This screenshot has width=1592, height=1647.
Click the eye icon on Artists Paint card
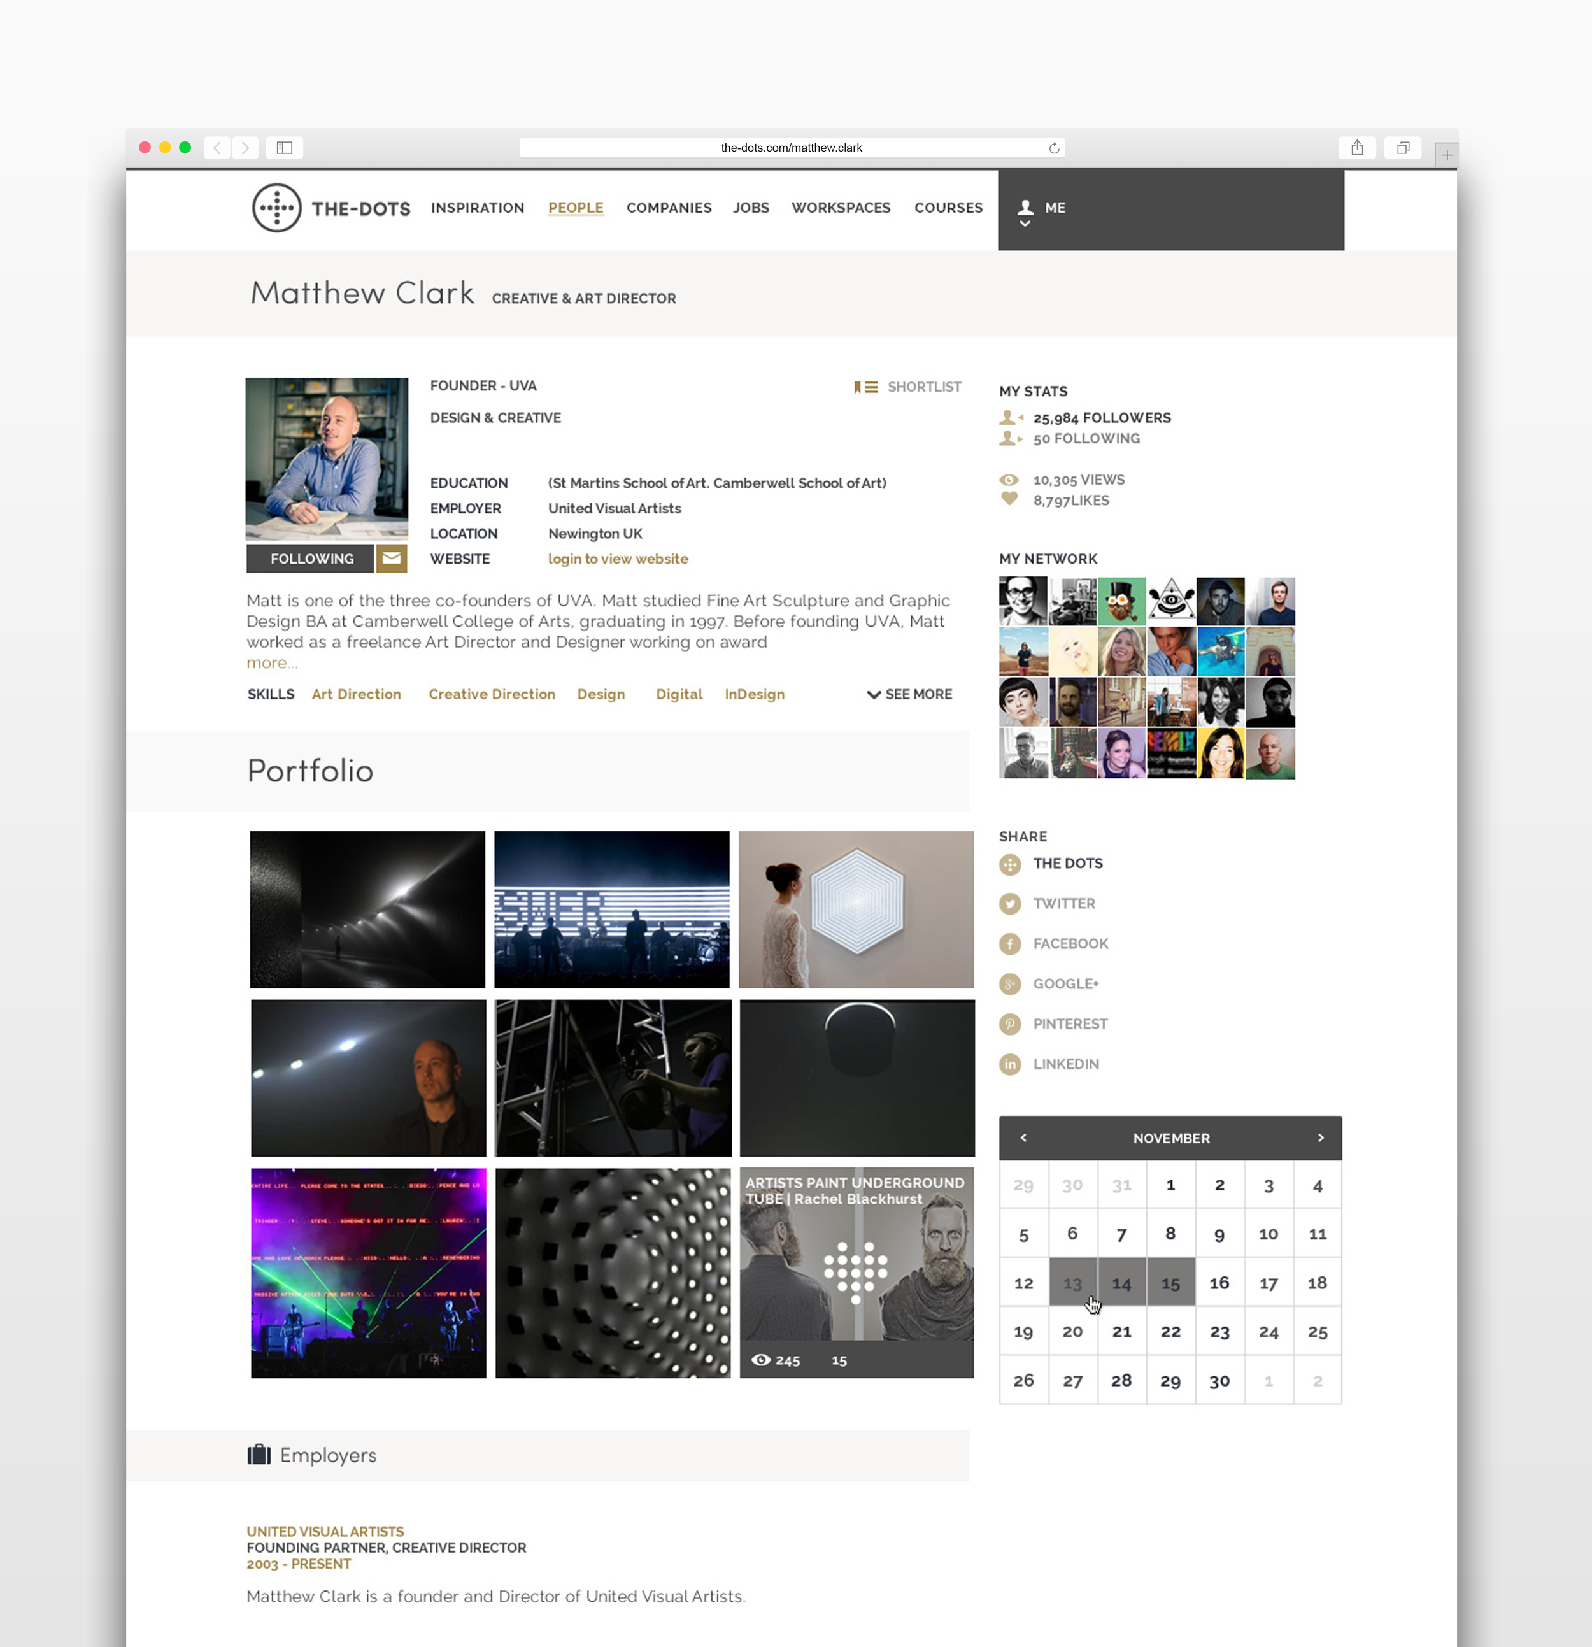tap(760, 1360)
